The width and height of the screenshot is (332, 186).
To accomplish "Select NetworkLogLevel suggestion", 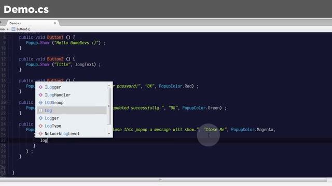I will coord(72,134).
